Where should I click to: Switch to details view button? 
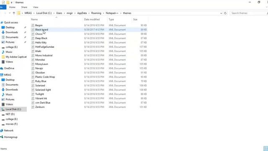265,148
